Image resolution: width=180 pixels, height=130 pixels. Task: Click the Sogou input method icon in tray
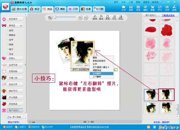[x=160, y=128]
